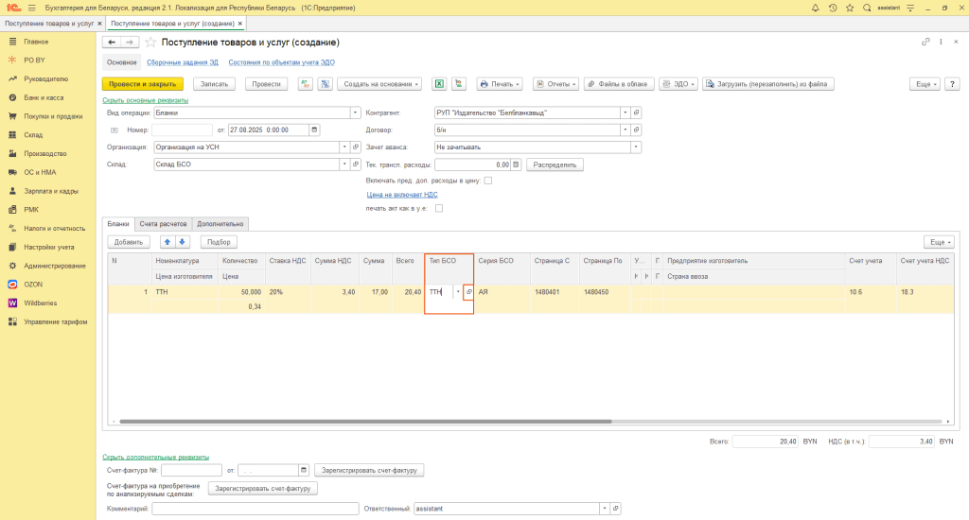The width and height of the screenshot is (969, 520).
Task: Move row down with blue arrow
Action: 183,242
